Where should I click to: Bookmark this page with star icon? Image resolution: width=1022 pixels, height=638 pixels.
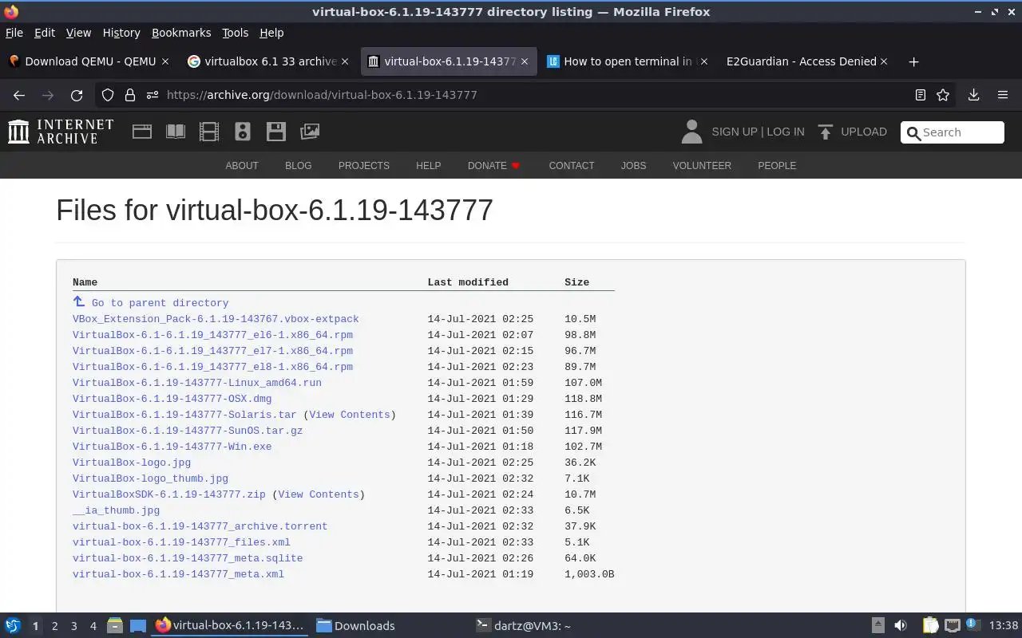click(943, 95)
